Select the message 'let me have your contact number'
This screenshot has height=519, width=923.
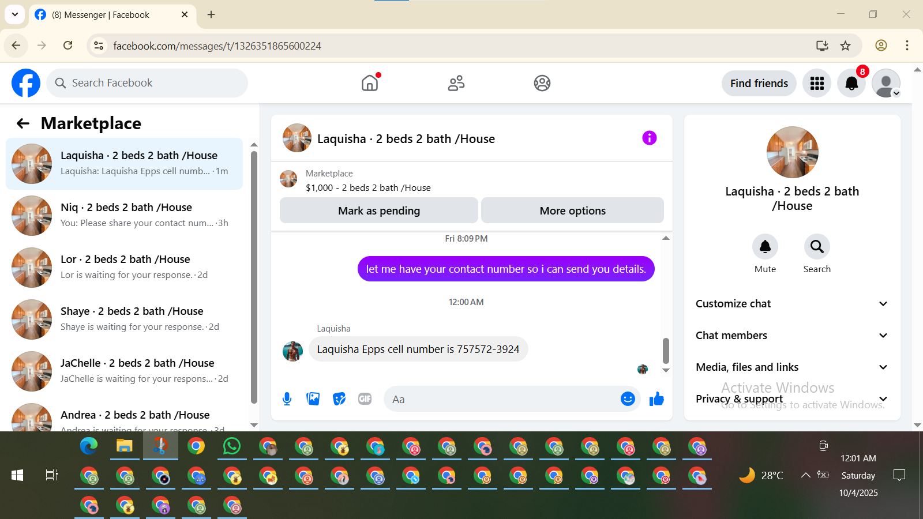(x=506, y=269)
